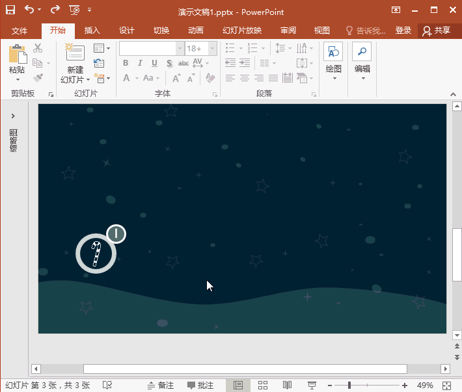This screenshot has height=392, width=462.
Task: Open the font name dropdown
Action: (180, 49)
